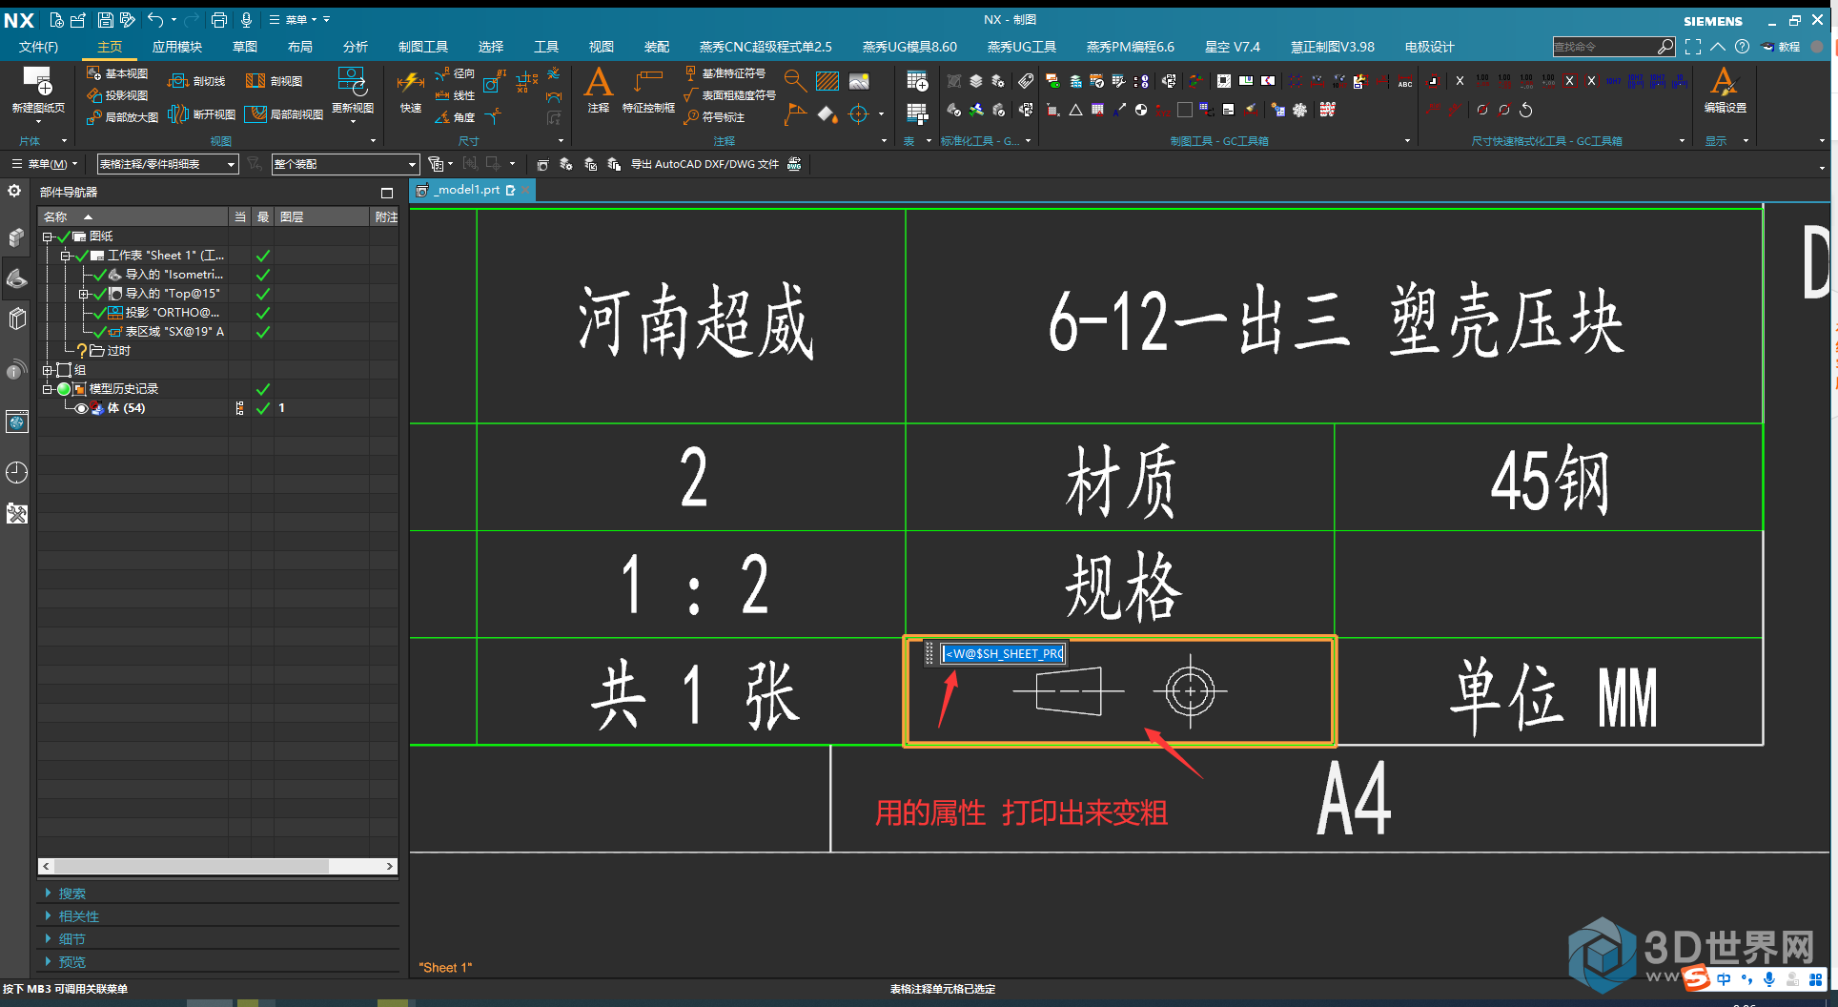The width and height of the screenshot is (1838, 1007).
Task: Open the 文件(F) menu
Action: pos(38,47)
